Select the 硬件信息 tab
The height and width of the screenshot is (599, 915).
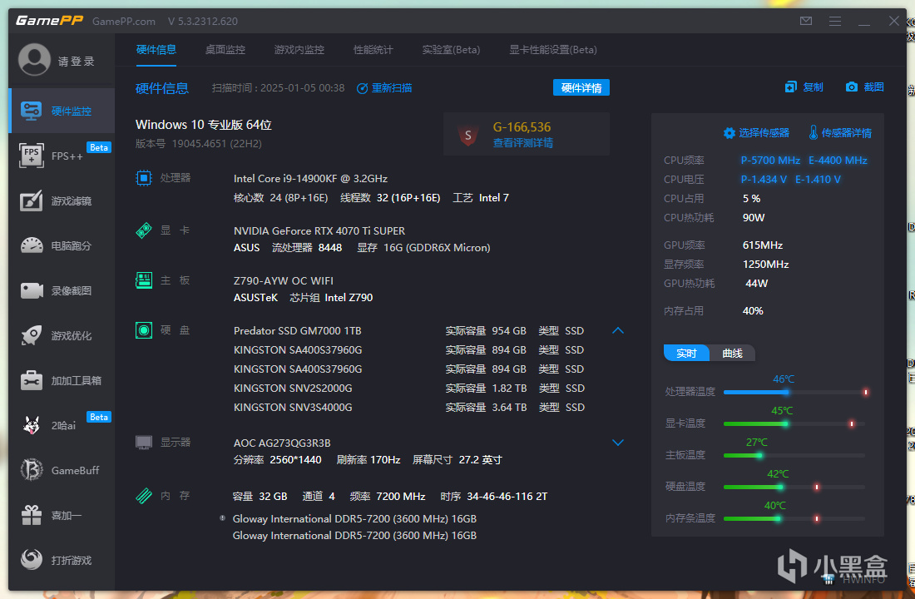click(x=156, y=50)
